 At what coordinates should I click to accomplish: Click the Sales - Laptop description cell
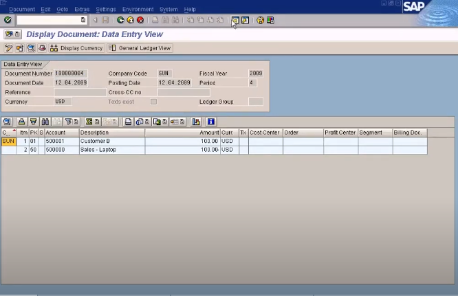coord(112,150)
